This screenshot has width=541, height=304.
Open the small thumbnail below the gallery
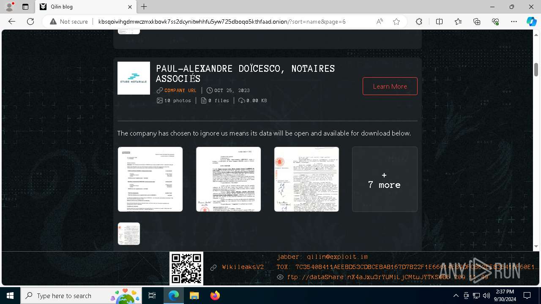coord(129,233)
